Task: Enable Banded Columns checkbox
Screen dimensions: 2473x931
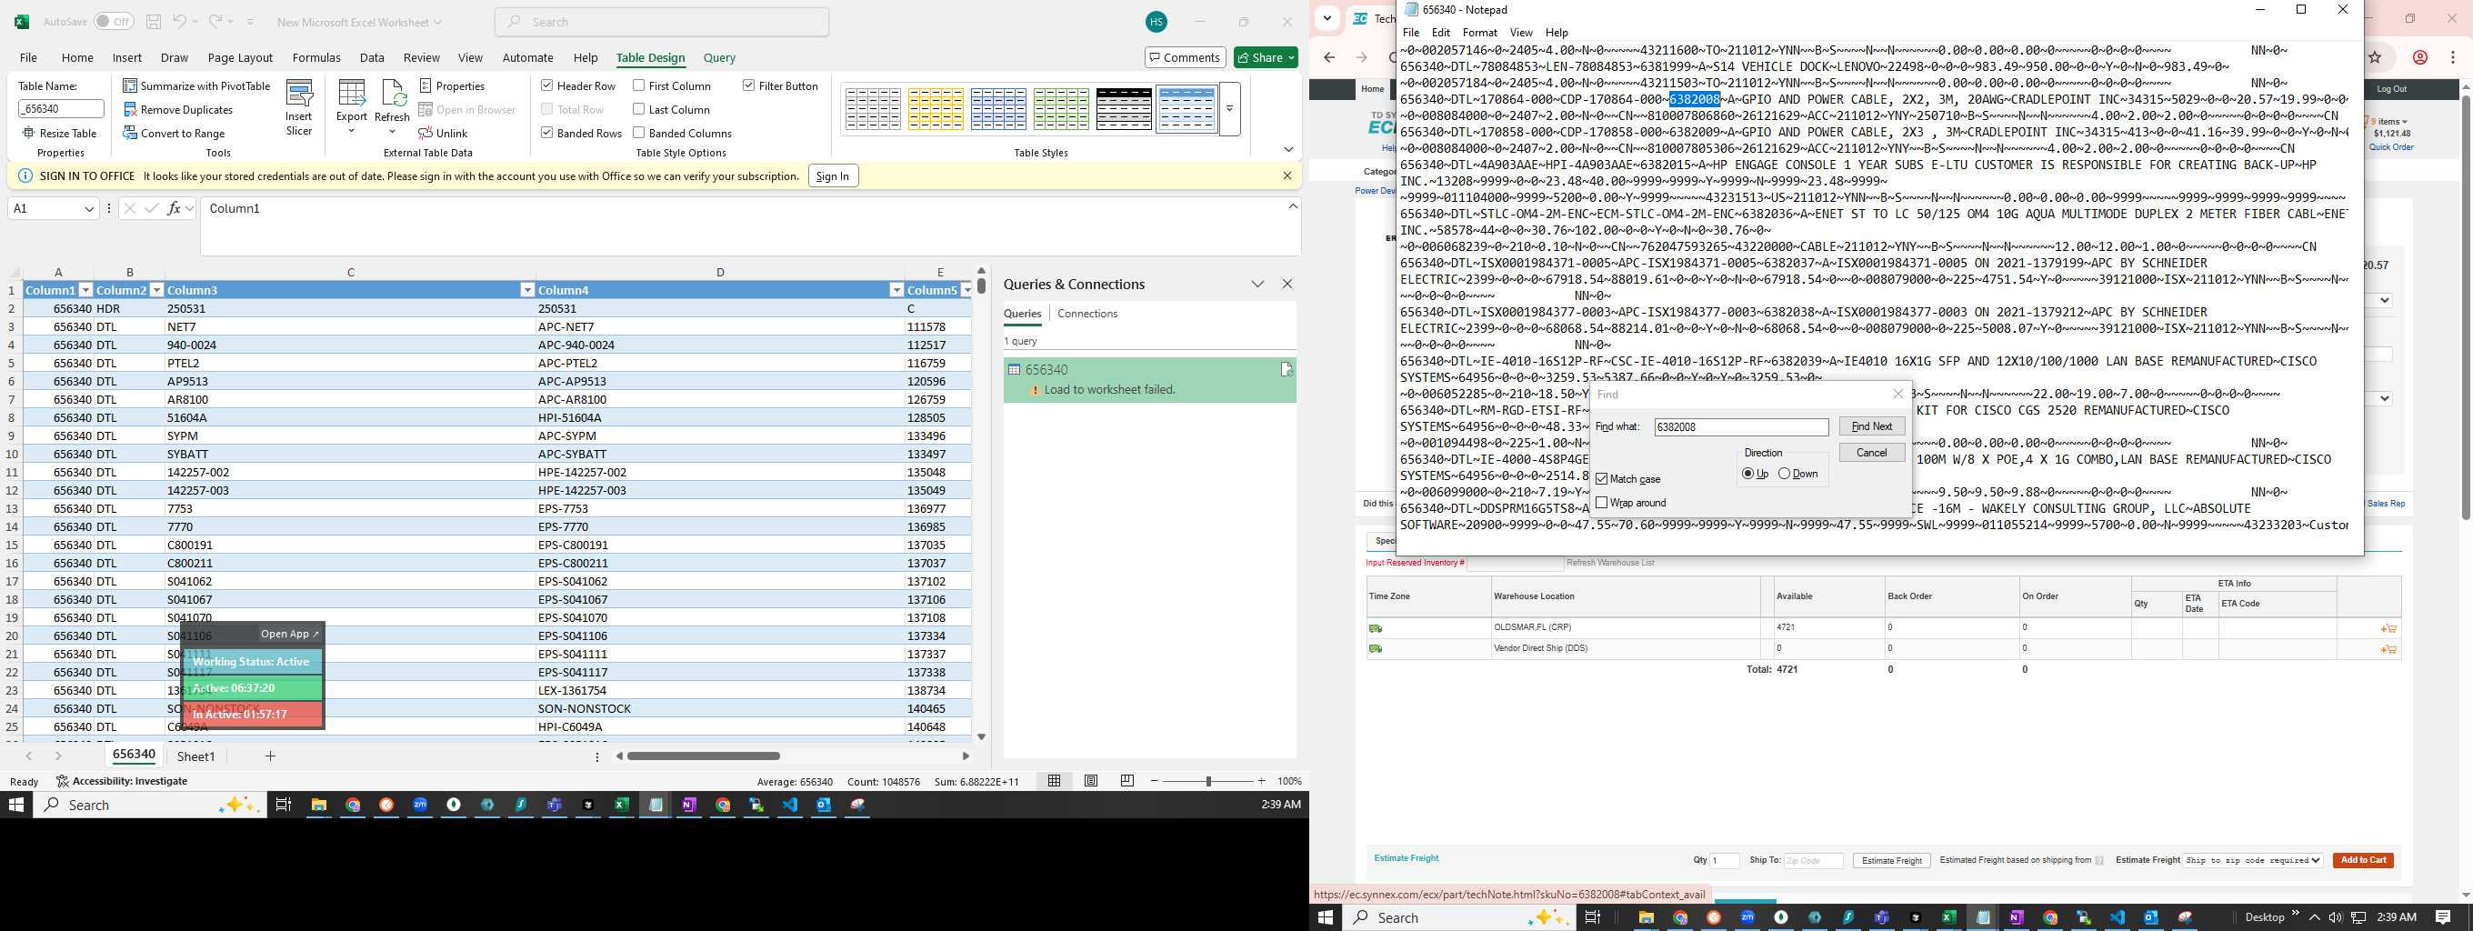Action: click(638, 133)
